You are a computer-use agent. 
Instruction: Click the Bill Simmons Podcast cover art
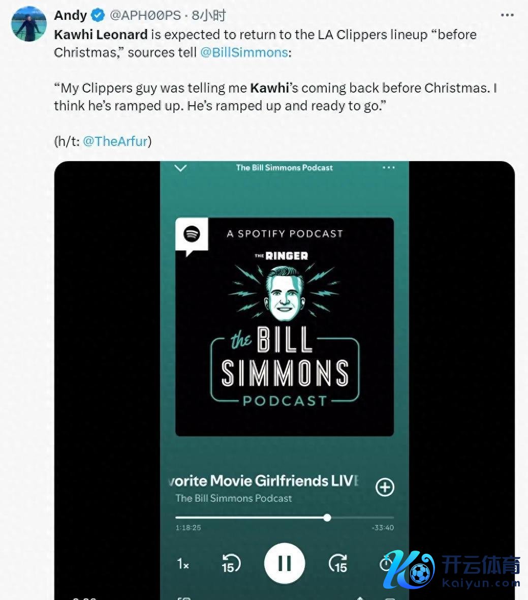(285, 327)
